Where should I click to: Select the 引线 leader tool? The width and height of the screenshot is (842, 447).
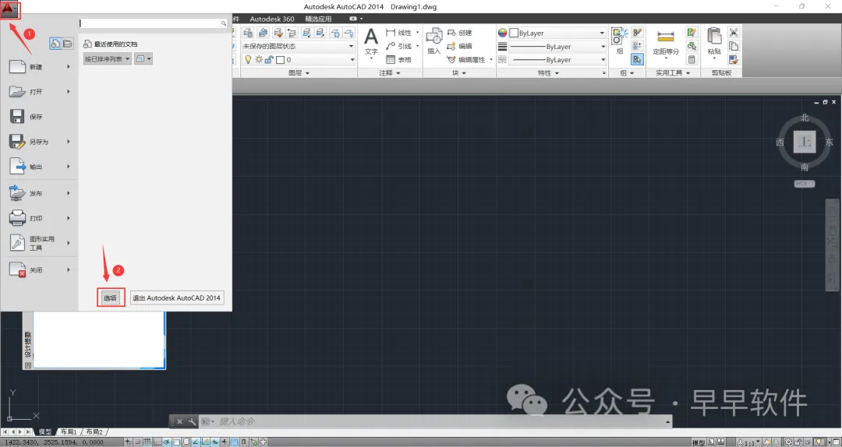399,46
